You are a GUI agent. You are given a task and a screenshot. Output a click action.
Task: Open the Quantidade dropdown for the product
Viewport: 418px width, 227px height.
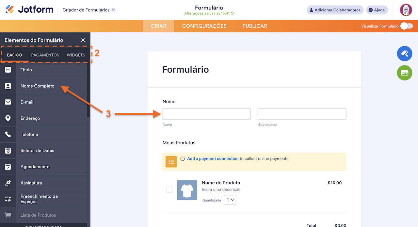230,200
